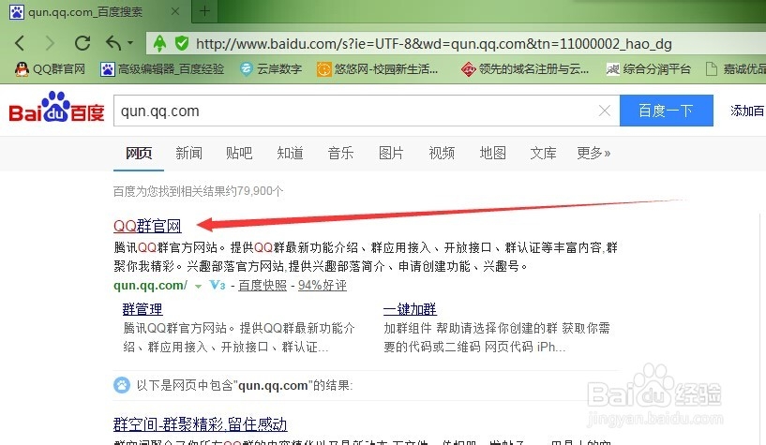The width and height of the screenshot is (766, 445).
Task: Click the 添加百 link next to the search button
Action: pos(747,111)
